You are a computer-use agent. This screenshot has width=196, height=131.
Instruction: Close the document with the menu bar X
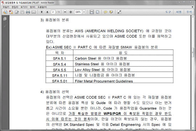(x=192, y=7)
